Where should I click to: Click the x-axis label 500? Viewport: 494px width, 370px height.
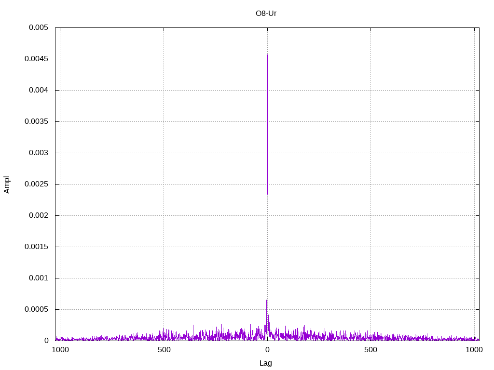[370, 350]
